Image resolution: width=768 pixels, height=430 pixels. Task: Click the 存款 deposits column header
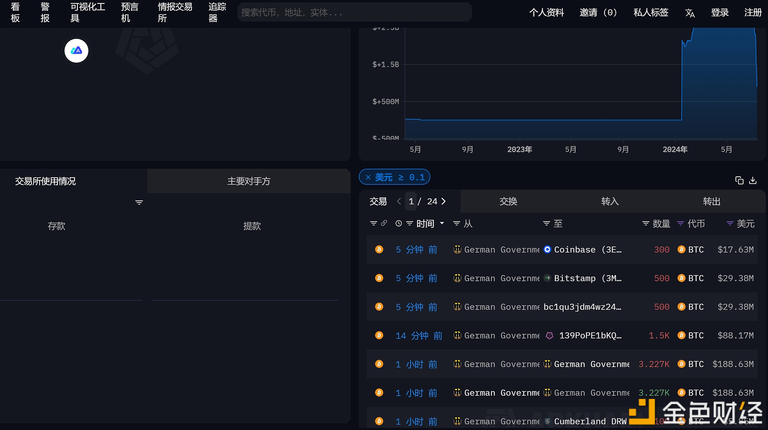tap(56, 226)
